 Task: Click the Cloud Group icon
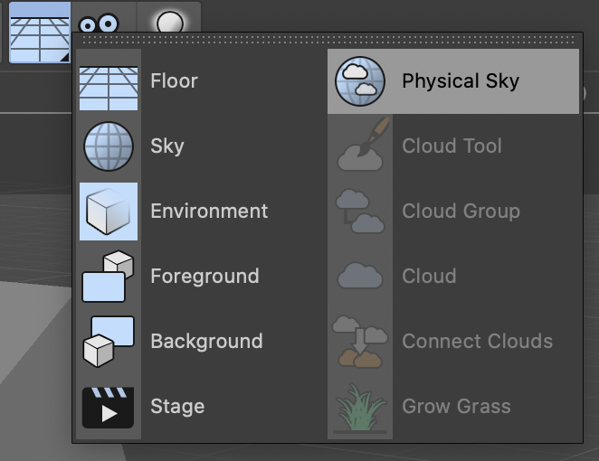point(360,212)
